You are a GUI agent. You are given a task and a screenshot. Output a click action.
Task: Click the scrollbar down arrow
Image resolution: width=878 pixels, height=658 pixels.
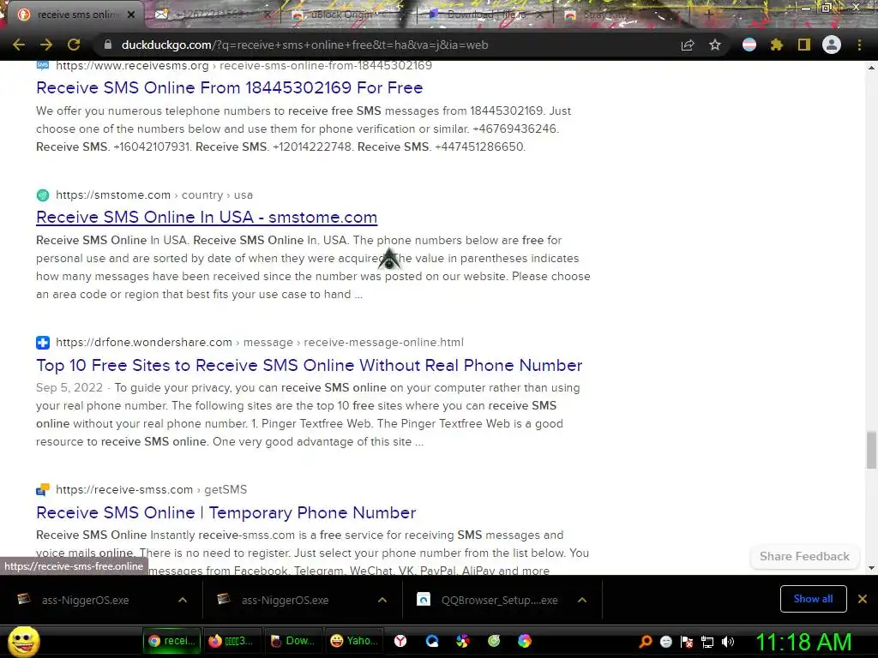(871, 568)
